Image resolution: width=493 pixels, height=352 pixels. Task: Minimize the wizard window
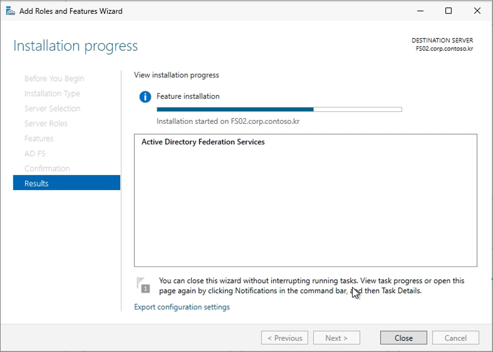coord(420,11)
